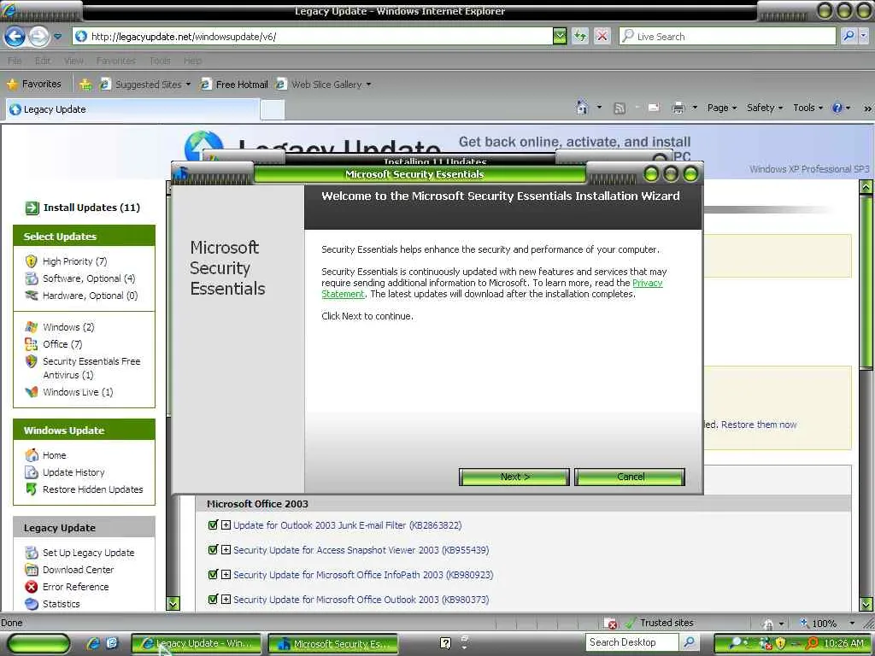Screen dimensions: 875x656
Task: Click Install Updates (11) link
Action: click(91, 208)
